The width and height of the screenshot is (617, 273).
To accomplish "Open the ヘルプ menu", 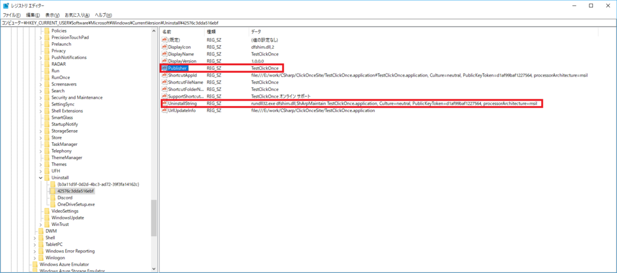I will [104, 15].
